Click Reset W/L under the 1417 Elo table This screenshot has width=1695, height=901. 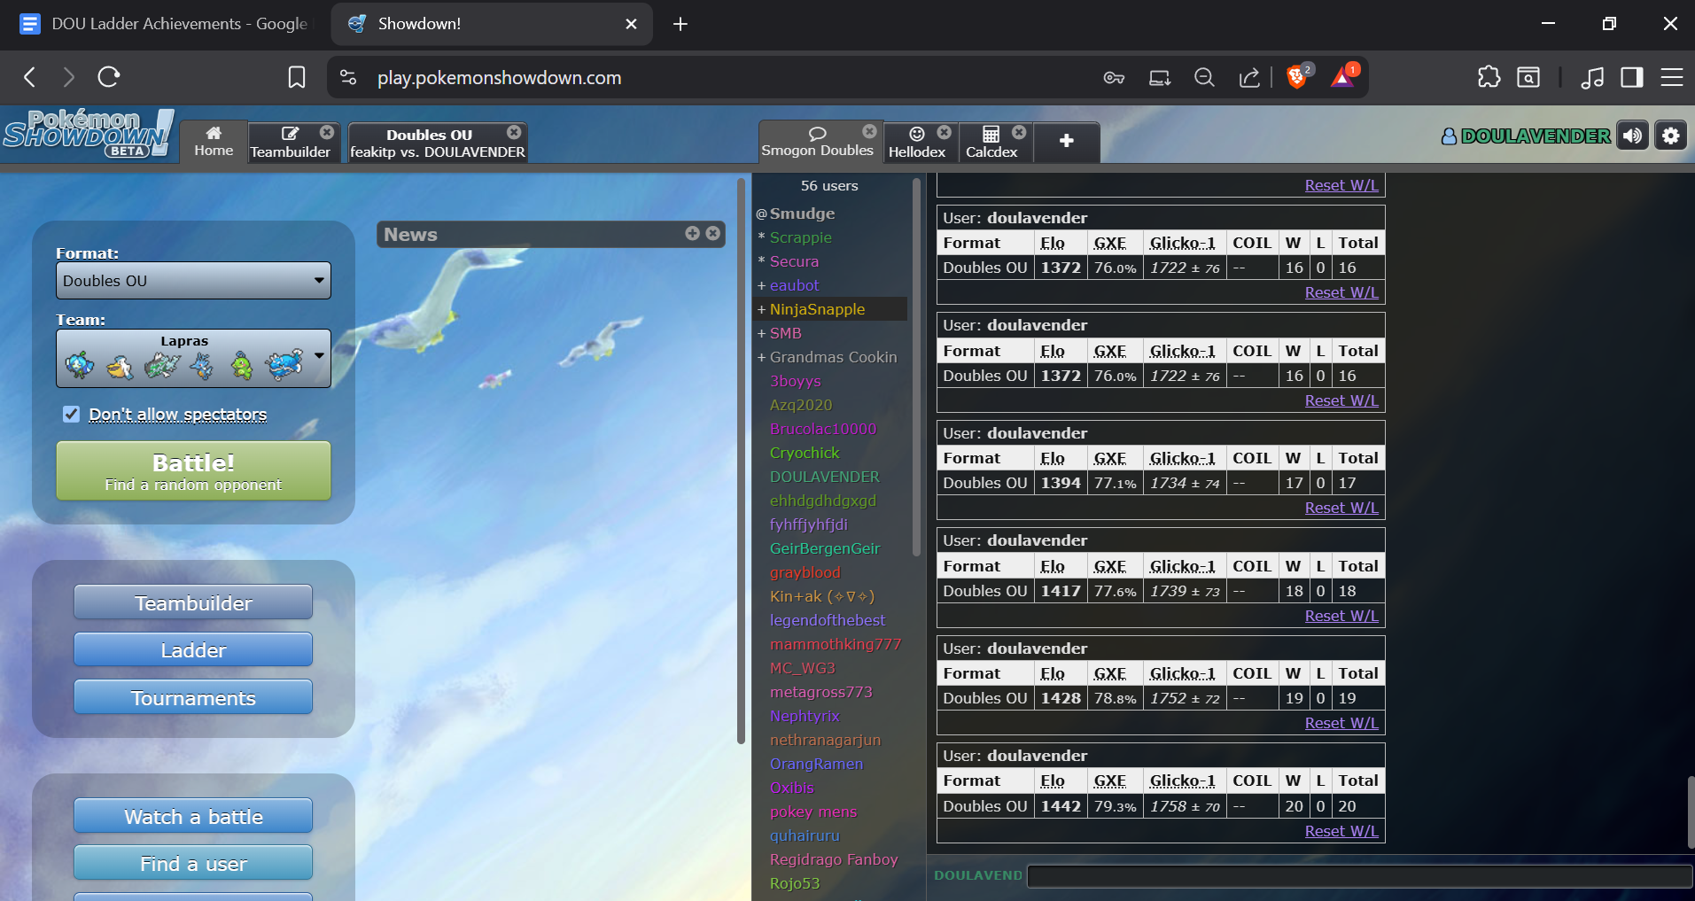pyautogui.click(x=1341, y=616)
